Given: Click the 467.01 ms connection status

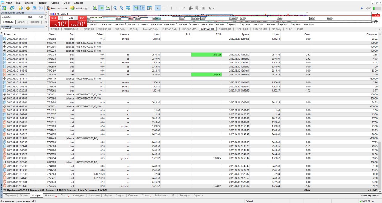Looking at the screenshot, I should pyautogui.click(x=367, y=201).
